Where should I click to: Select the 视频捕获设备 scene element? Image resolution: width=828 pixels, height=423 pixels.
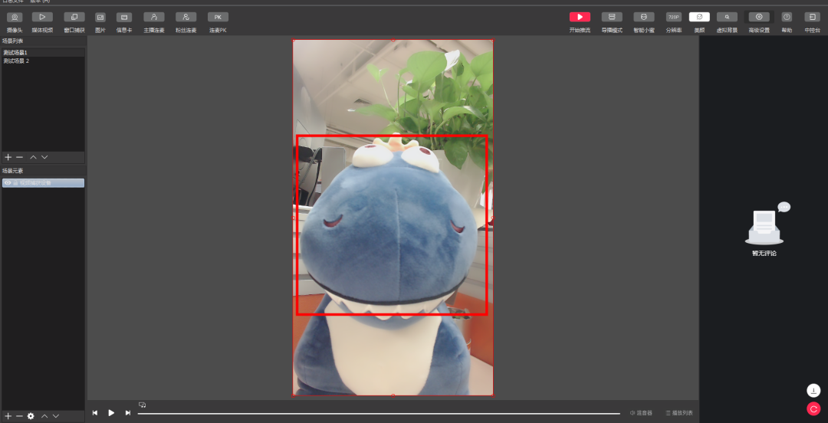(43, 182)
